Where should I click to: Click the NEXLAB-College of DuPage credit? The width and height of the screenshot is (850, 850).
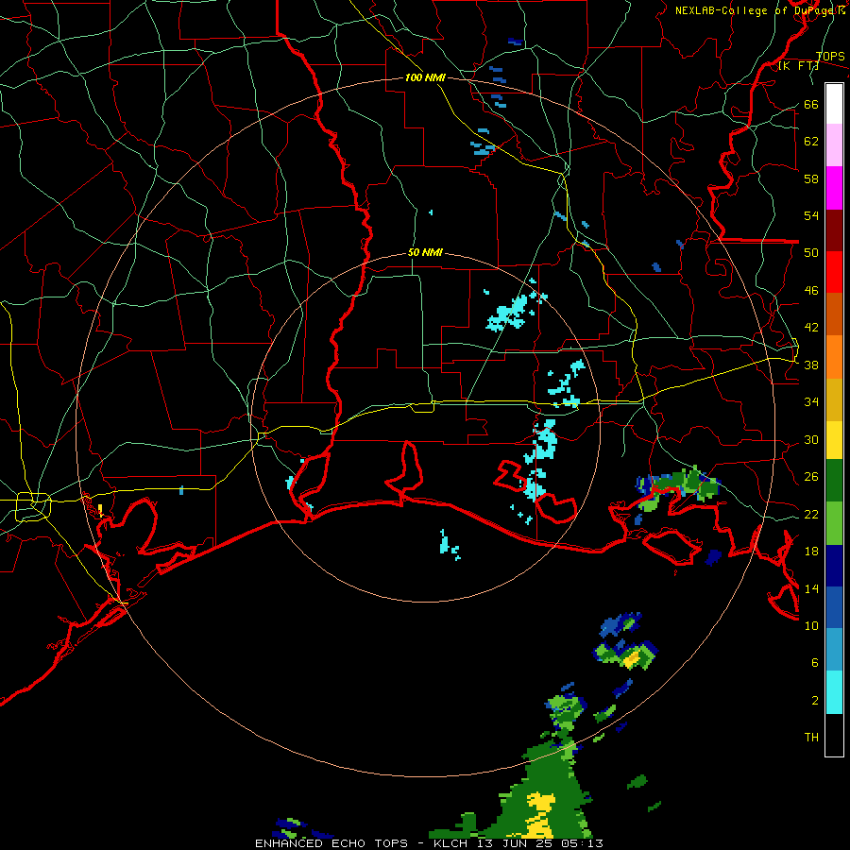[x=759, y=10]
